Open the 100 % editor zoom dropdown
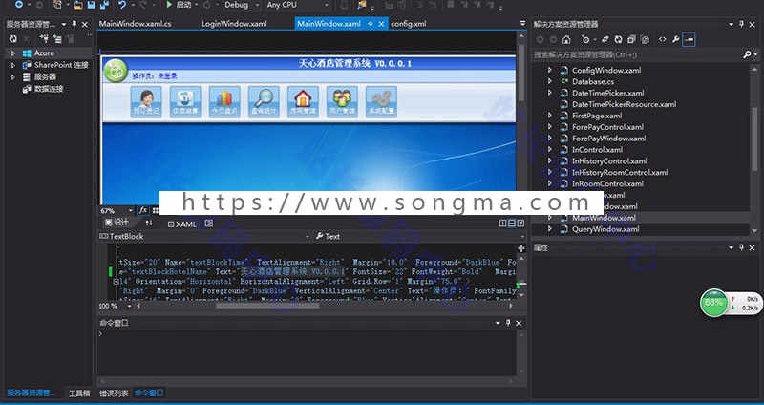764x405 pixels. coord(130,306)
